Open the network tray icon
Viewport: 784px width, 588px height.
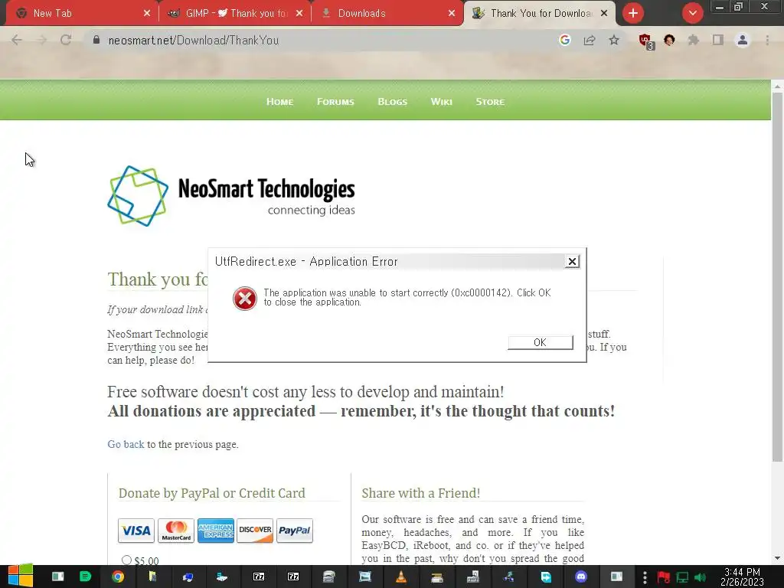pos(682,577)
